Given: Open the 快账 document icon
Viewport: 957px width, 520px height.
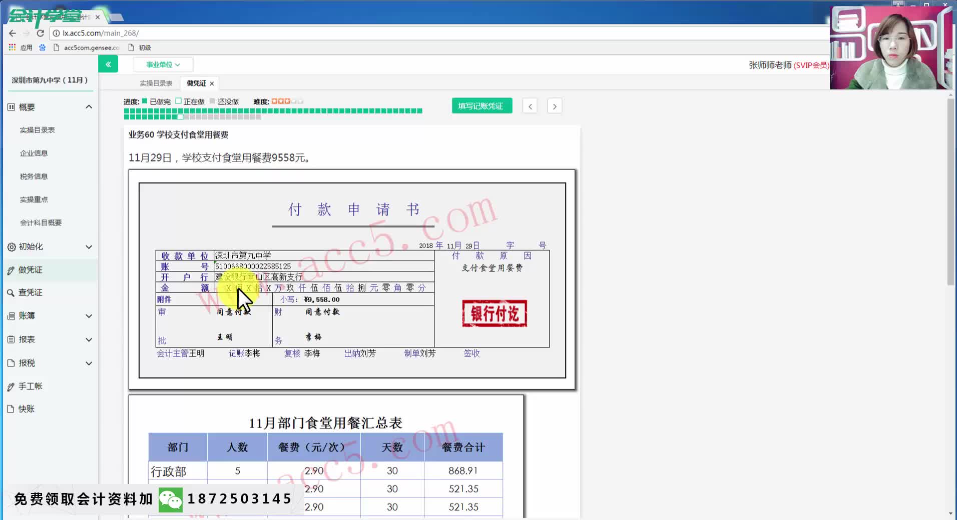Looking at the screenshot, I should point(11,408).
